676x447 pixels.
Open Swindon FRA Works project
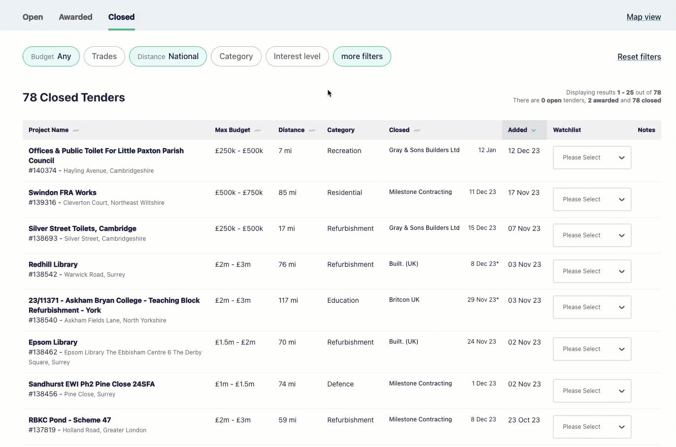point(63,192)
